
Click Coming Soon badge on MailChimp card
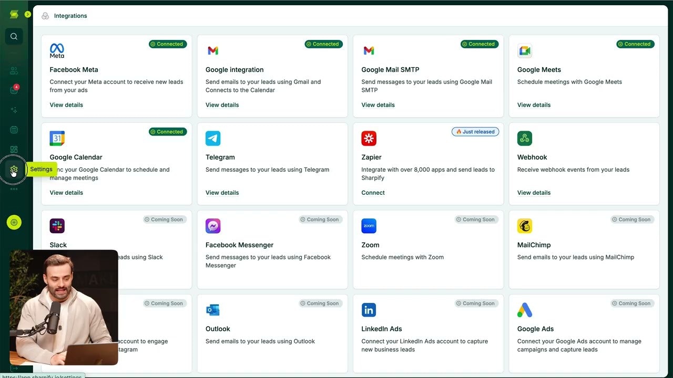633,219
